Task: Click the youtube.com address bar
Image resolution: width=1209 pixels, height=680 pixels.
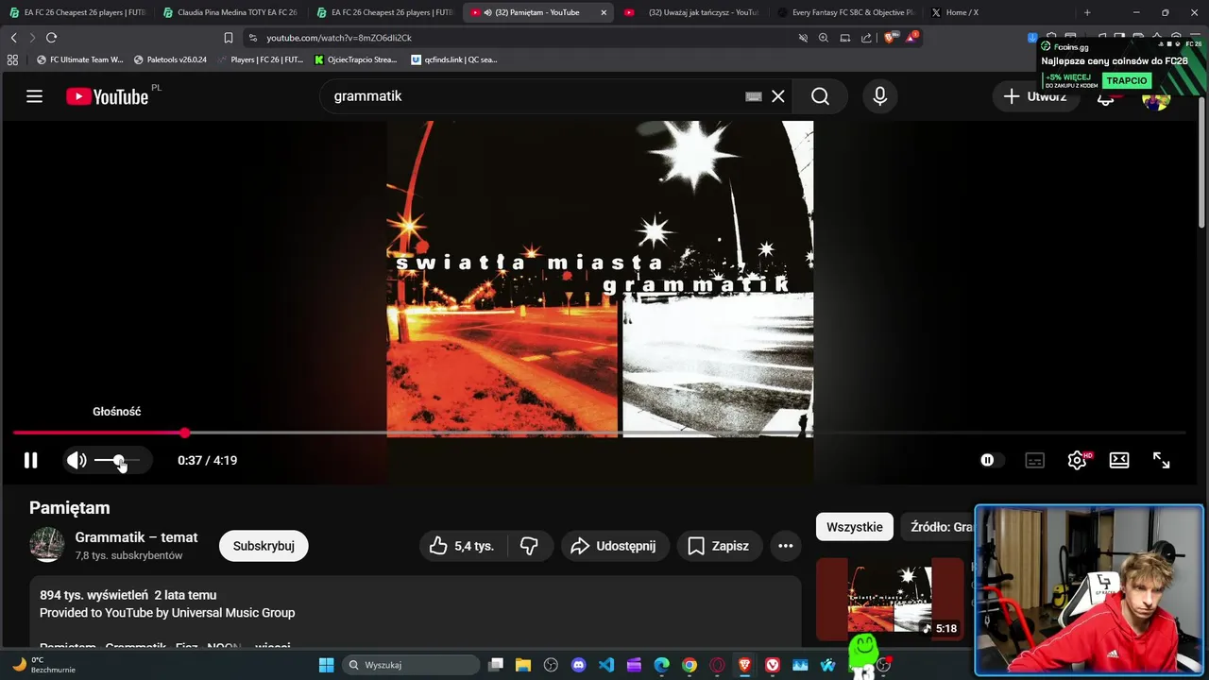Action: (x=519, y=38)
